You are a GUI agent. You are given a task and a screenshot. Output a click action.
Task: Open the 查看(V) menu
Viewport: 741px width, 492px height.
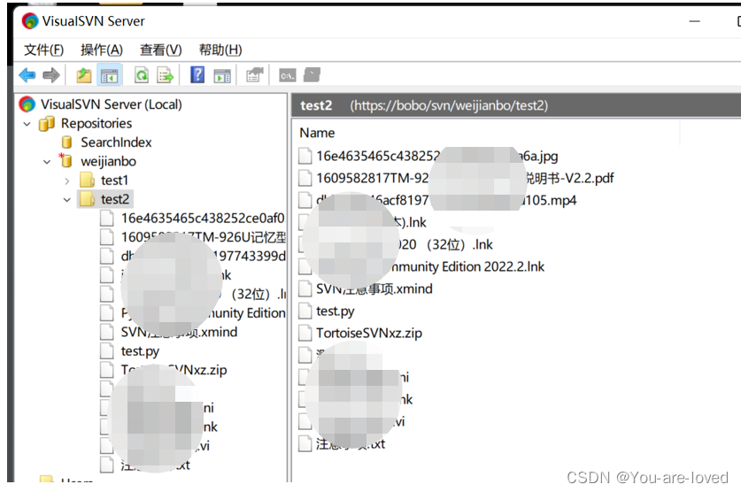pyautogui.click(x=160, y=50)
